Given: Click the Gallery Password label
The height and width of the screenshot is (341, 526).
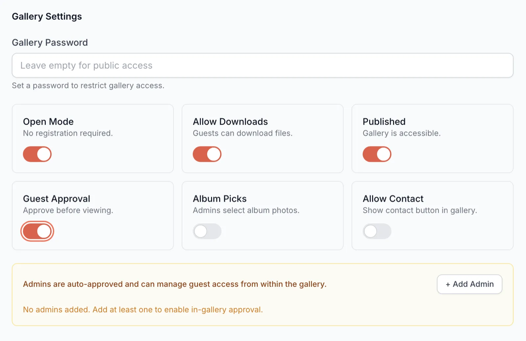Looking at the screenshot, I should point(50,42).
